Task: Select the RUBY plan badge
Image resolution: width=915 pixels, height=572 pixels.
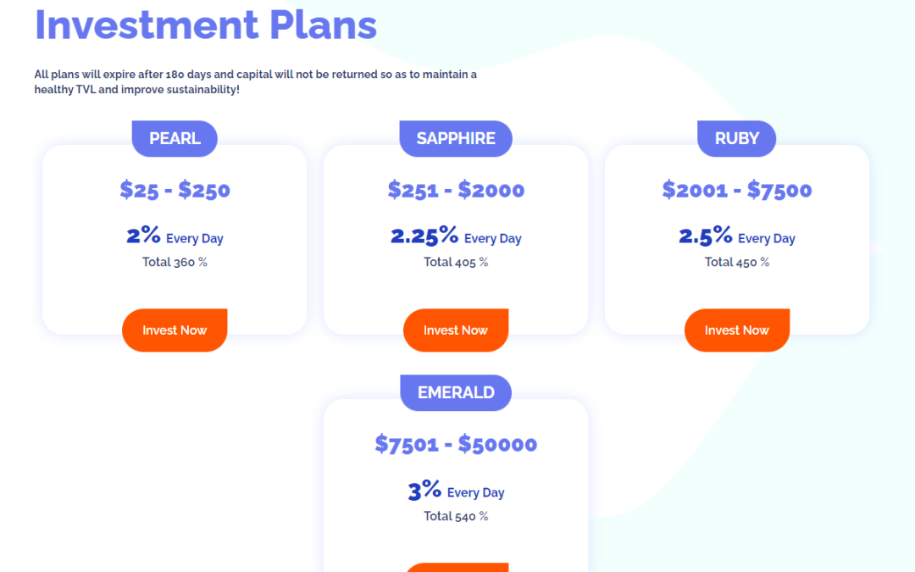Action: point(737,138)
